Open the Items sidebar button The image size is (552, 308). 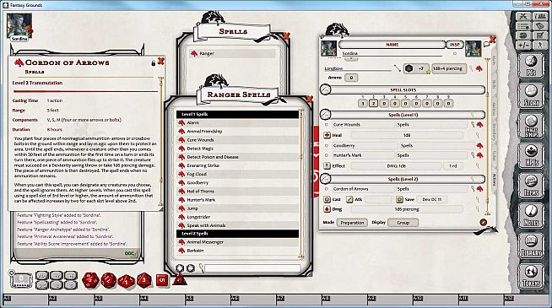[x=531, y=186]
